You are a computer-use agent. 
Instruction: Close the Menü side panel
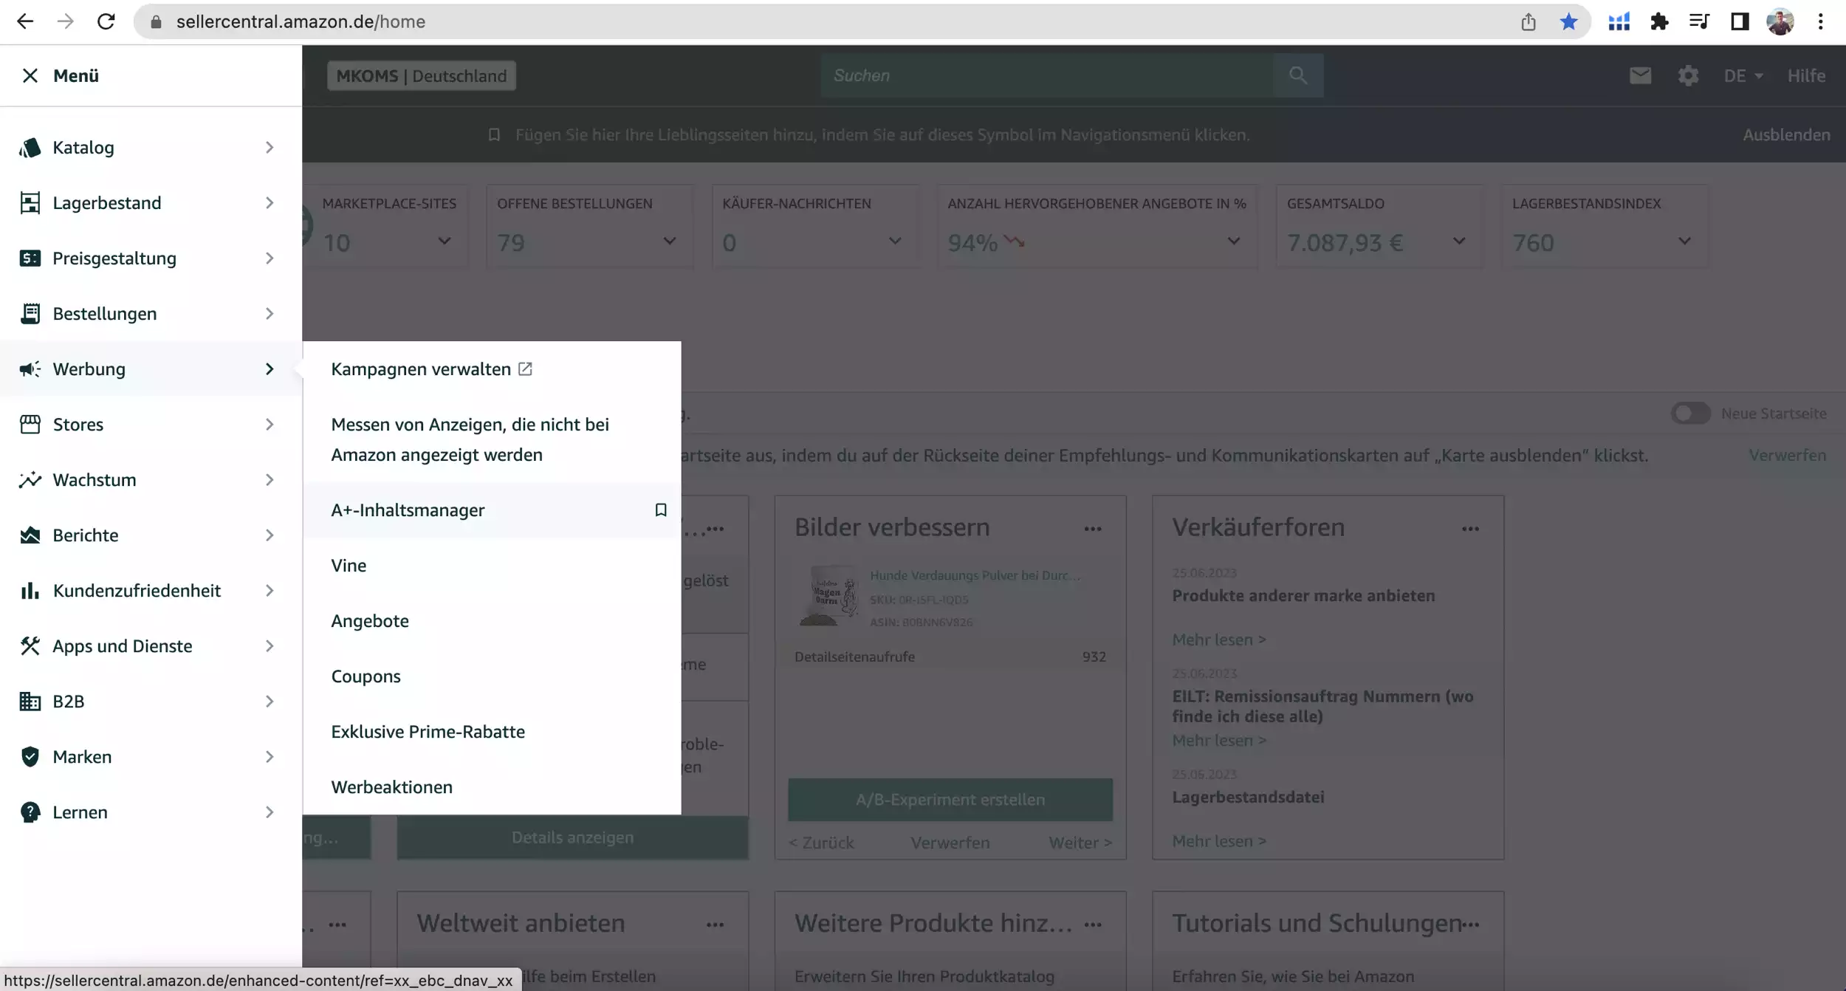30,75
